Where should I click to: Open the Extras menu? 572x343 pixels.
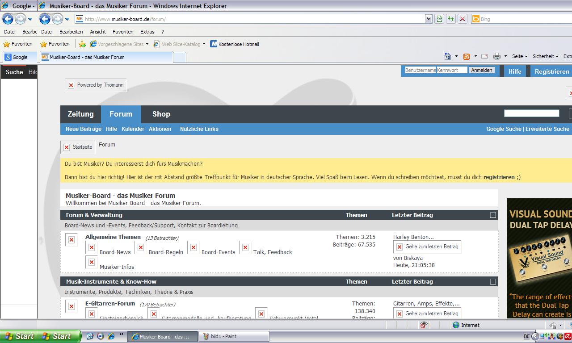tap(147, 32)
